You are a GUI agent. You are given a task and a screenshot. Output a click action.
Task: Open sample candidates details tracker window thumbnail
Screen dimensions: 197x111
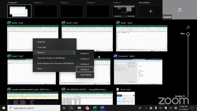click(33, 98)
